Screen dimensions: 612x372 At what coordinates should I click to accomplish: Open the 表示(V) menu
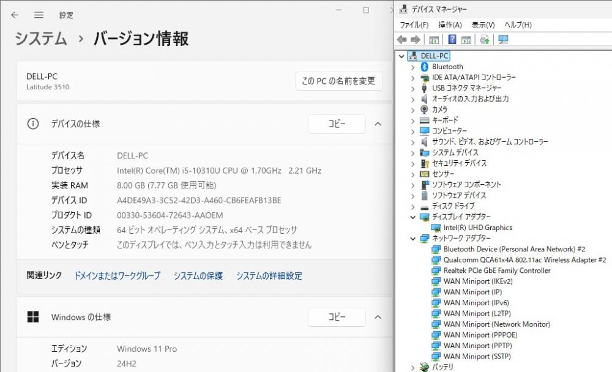483,24
